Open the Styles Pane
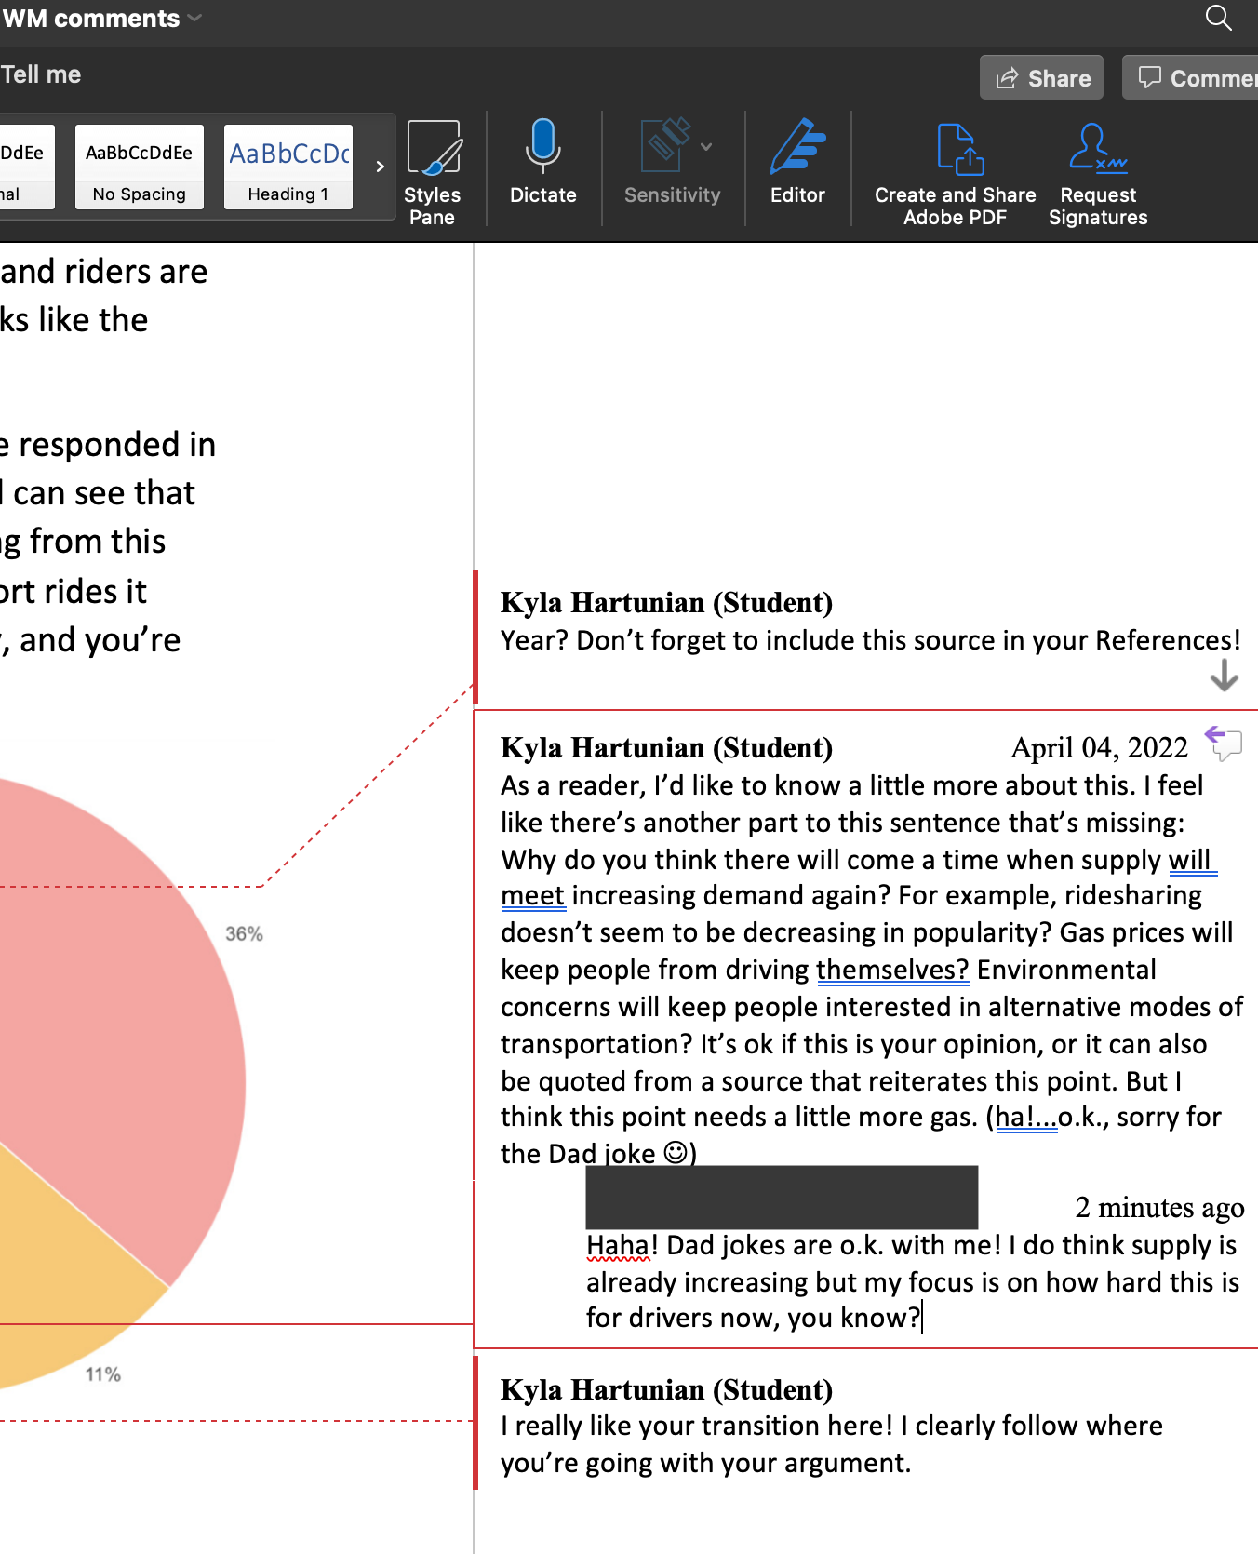Viewport: 1258px width, 1554px height. (x=433, y=173)
